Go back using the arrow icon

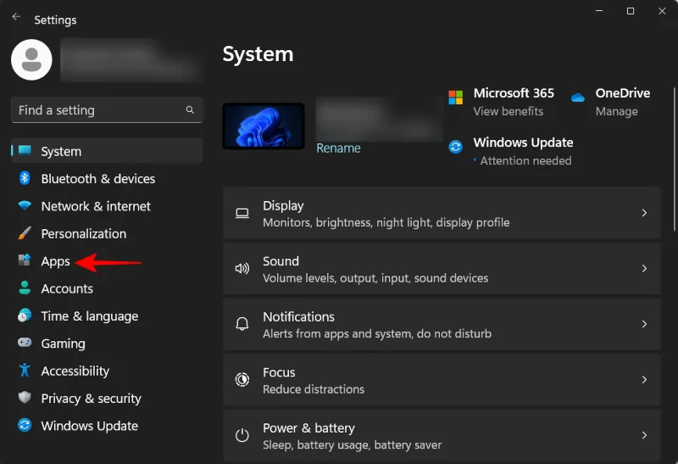16,16
